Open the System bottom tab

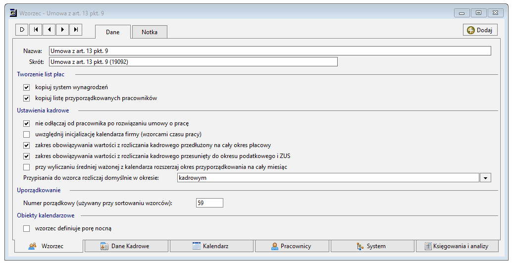click(x=372, y=246)
